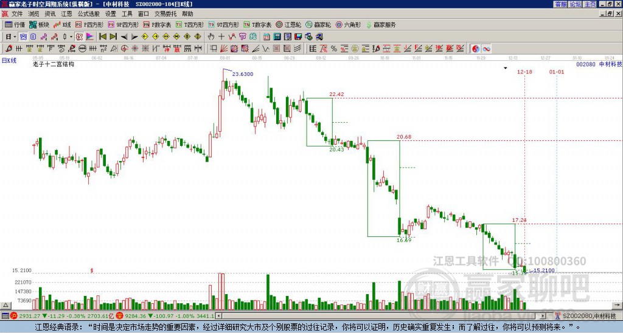
Task: Open the 赢家轮 tool
Action: point(318,24)
